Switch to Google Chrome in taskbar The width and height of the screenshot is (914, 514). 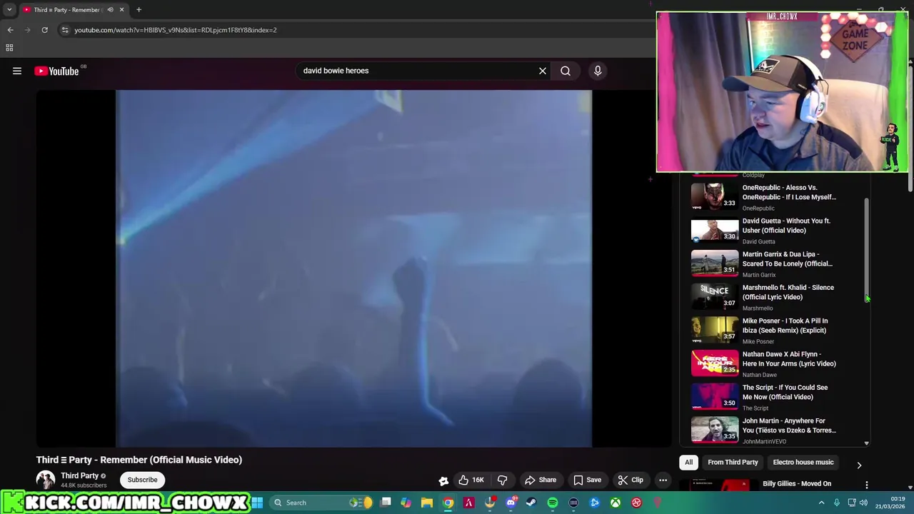448,503
